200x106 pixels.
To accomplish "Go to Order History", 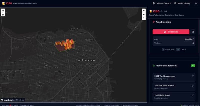I will click(x=182, y=3).
